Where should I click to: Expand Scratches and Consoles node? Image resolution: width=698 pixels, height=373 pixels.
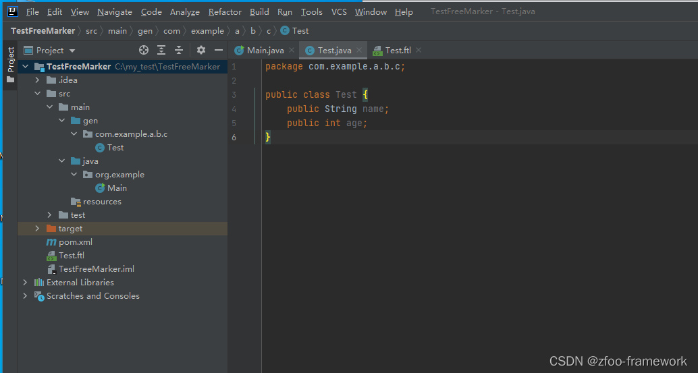26,295
